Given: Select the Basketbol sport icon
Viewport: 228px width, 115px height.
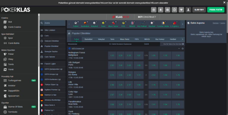Looking at the screenshot, I should [85, 24].
